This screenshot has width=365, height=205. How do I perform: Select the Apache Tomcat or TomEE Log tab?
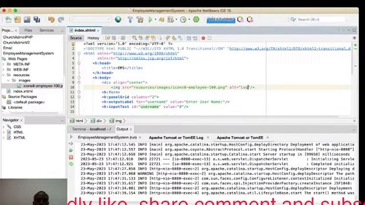point(176,138)
